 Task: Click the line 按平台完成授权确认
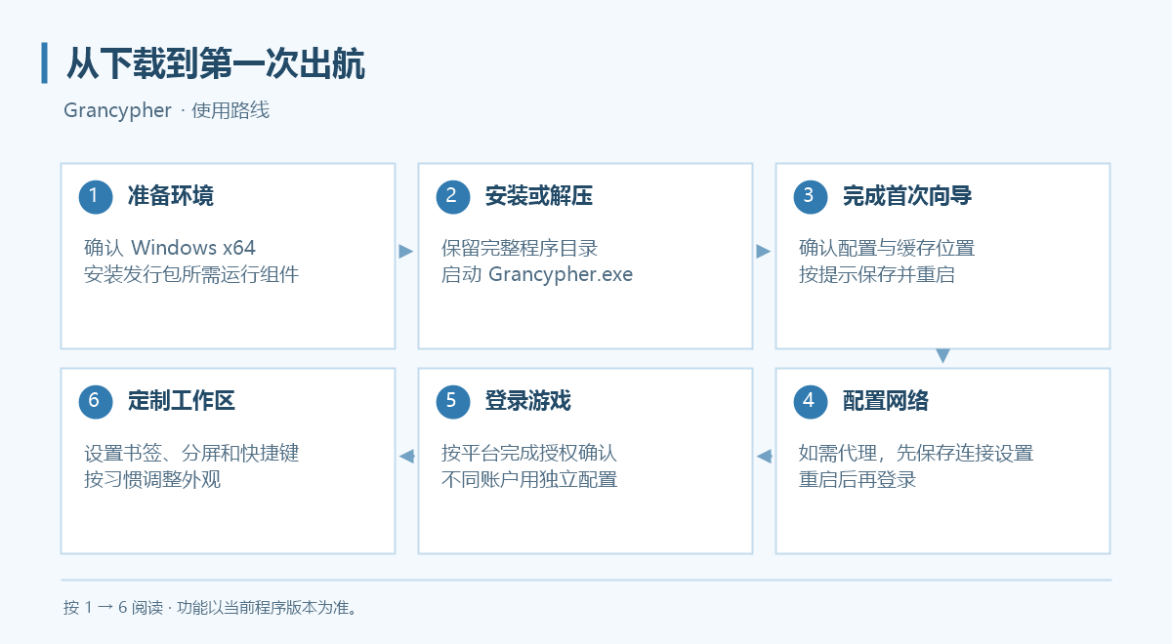tap(529, 453)
